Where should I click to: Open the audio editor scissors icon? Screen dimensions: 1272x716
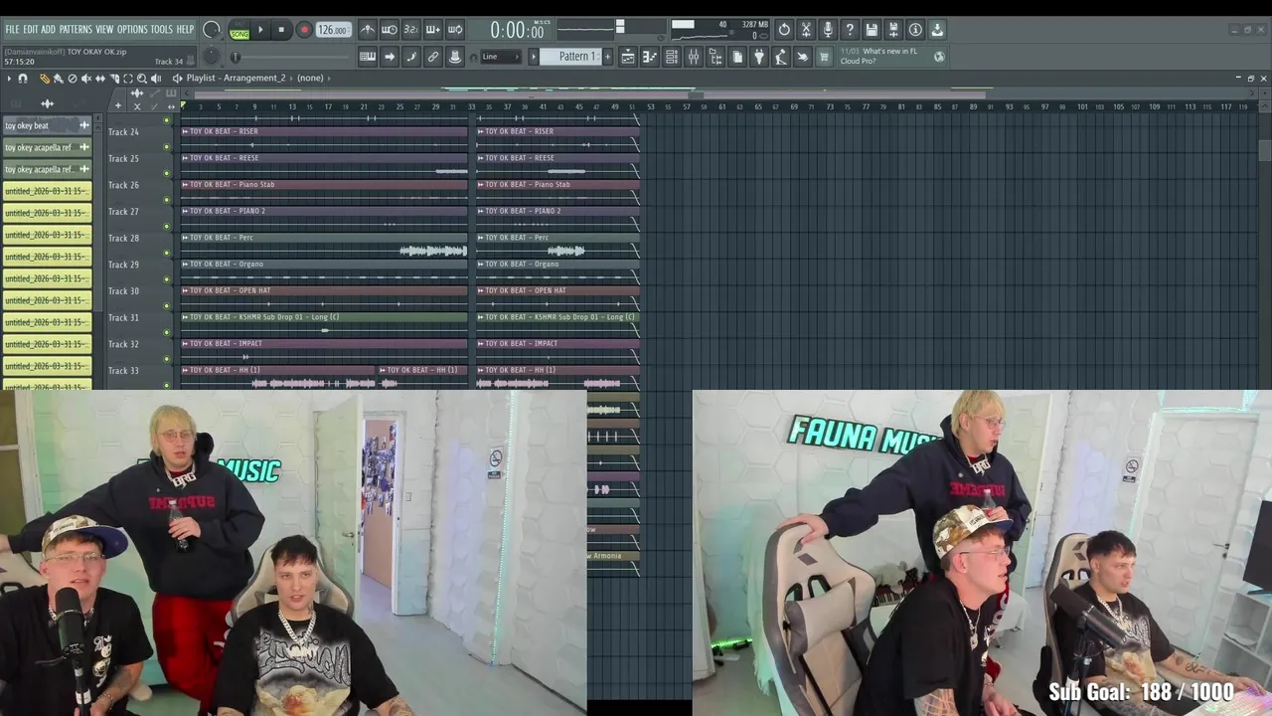pos(806,30)
